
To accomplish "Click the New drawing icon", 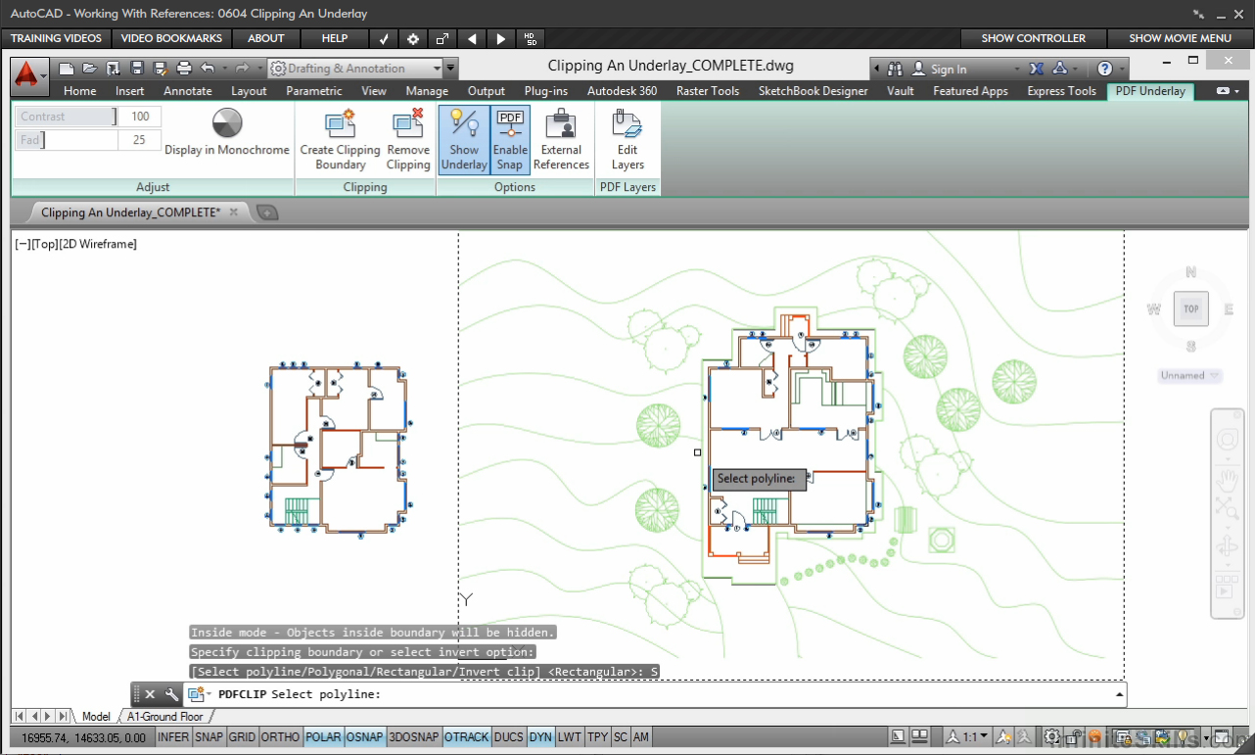I will [x=67, y=69].
